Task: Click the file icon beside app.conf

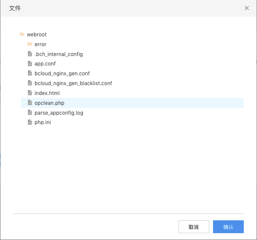Action: point(30,63)
